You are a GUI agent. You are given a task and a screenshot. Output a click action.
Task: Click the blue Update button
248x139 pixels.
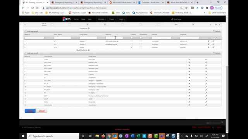(x=30, y=111)
